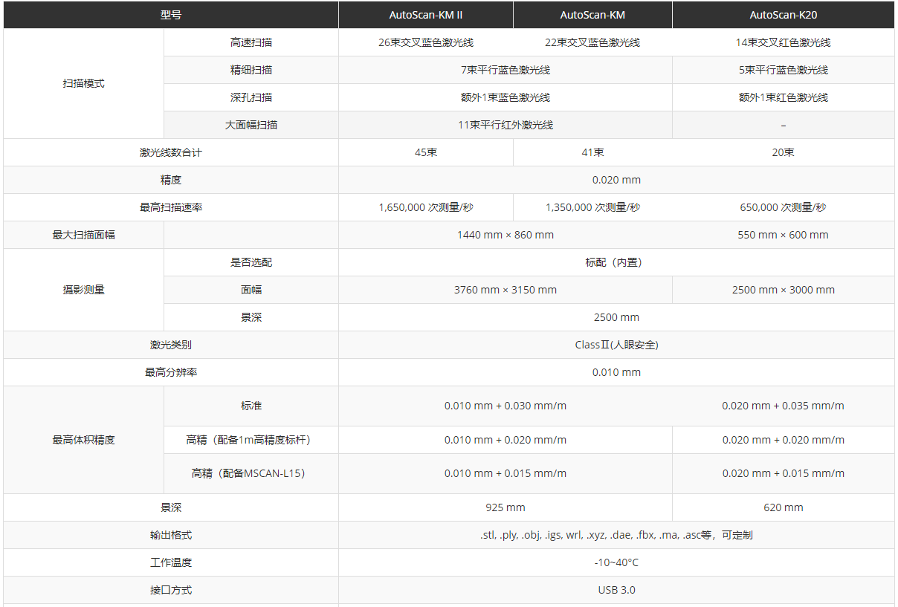Select the 最高体积精度 row label
This screenshot has width=898, height=607.
(x=83, y=440)
